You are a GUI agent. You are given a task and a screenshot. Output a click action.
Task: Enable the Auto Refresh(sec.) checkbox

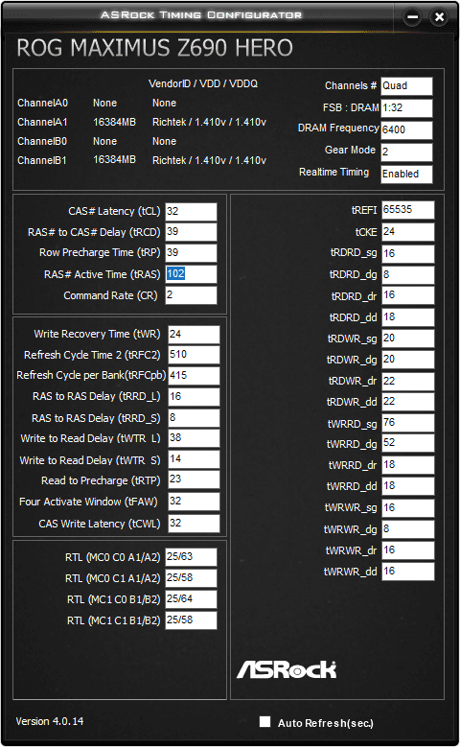tap(265, 722)
